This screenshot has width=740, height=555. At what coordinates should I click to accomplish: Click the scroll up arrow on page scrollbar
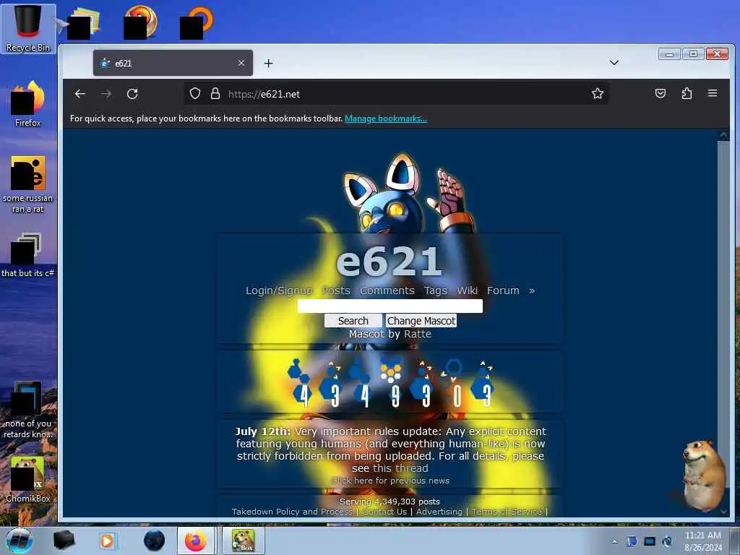[723, 135]
